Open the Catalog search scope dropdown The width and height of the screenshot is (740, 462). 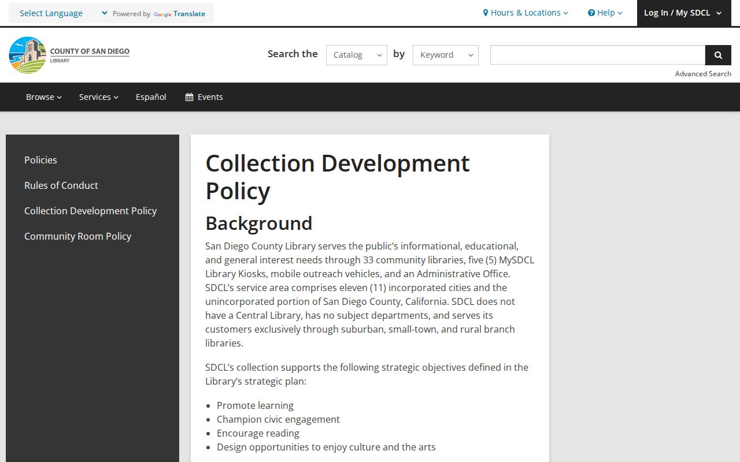pos(357,55)
